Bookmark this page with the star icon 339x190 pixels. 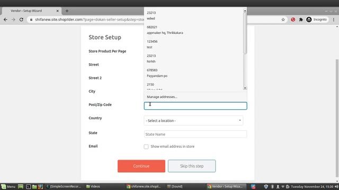pyautogui.click(x=283, y=20)
